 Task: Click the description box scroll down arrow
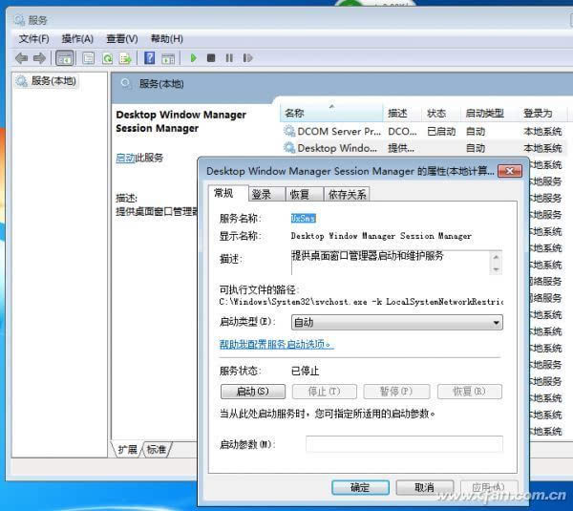pyautogui.click(x=496, y=269)
